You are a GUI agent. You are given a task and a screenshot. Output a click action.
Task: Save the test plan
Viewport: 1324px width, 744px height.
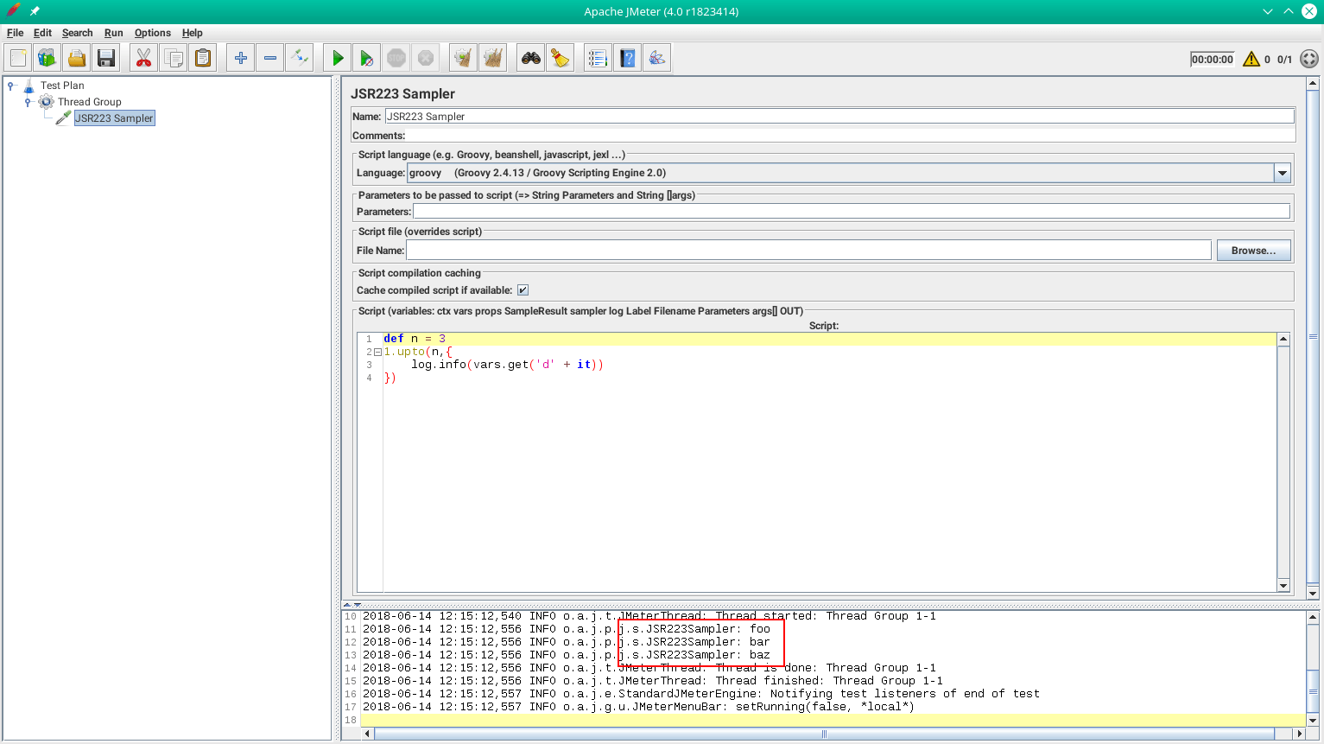pos(105,57)
